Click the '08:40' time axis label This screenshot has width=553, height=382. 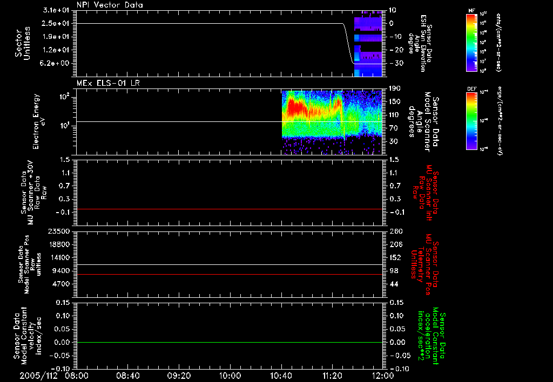click(x=127, y=376)
